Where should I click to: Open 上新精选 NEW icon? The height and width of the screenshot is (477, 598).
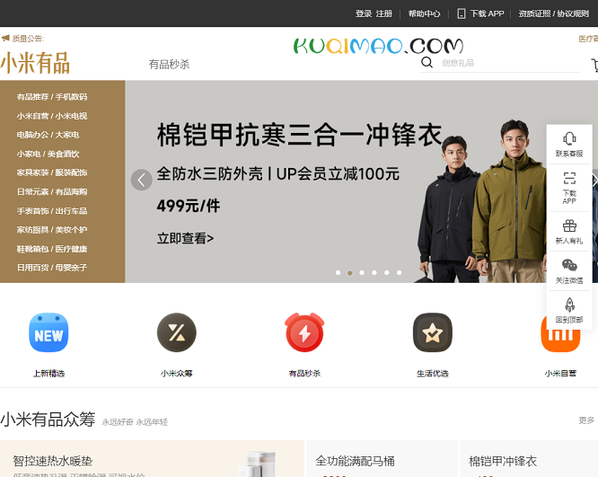[48, 332]
